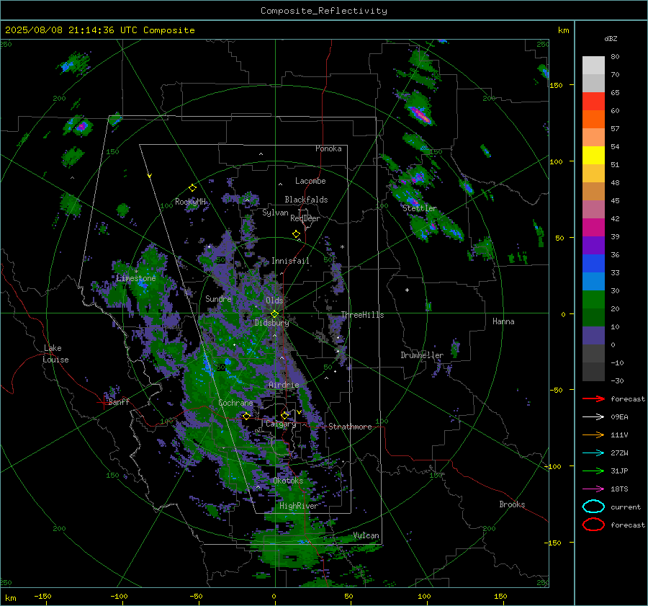Click the HighRiver city label
The image size is (648, 606).
pos(298,506)
